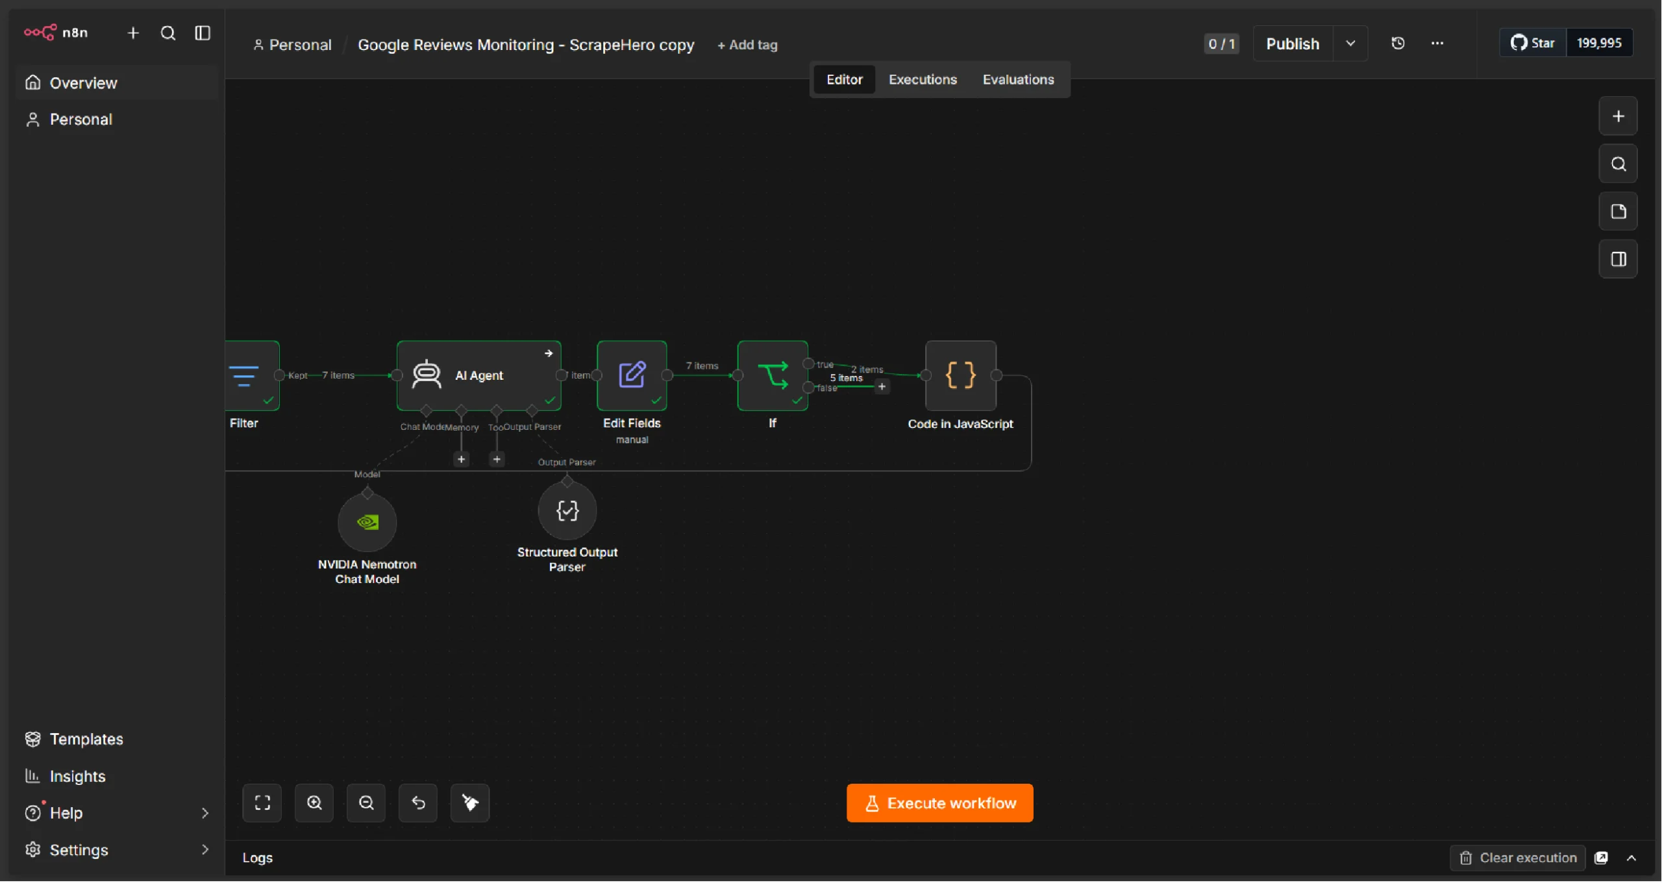Open node search on the right toolbar

[1618, 164]
